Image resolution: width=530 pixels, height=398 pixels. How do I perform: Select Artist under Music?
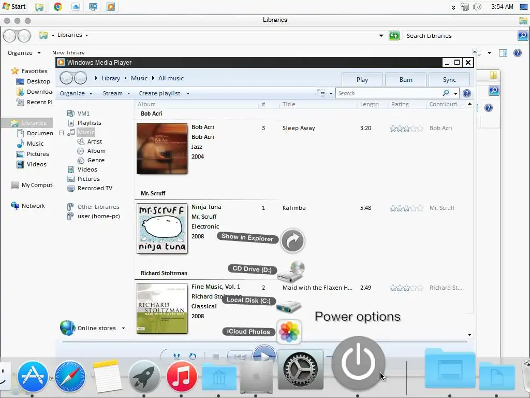click(x=95, y=141)
